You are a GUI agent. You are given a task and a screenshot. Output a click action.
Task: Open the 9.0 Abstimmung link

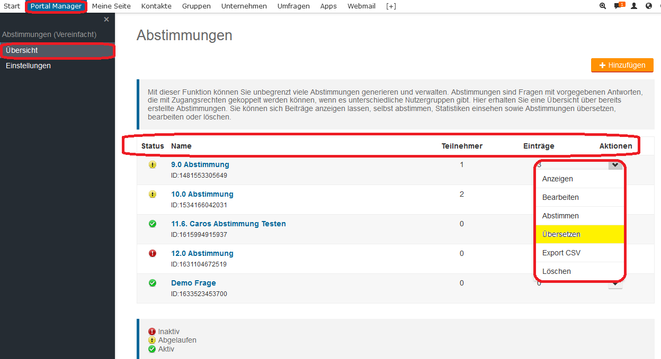click(200, 165)
